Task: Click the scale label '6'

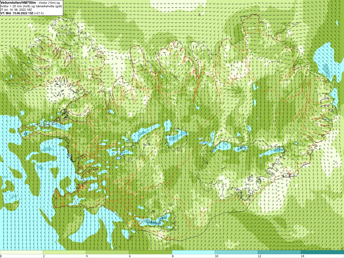Action: click(x=130, y=256)
